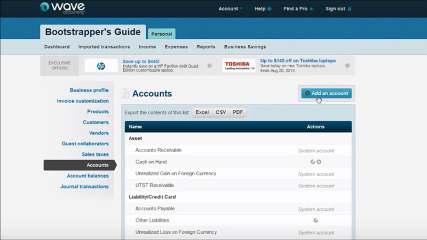Screen dimensions: 427x240
Task: Click the HP logo in offers
Action: tap(100, 65)
